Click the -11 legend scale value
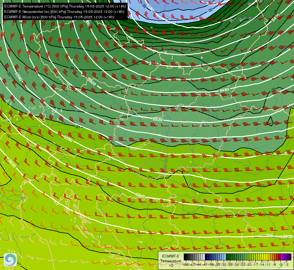The image size is (294, 270). point(268,265)
